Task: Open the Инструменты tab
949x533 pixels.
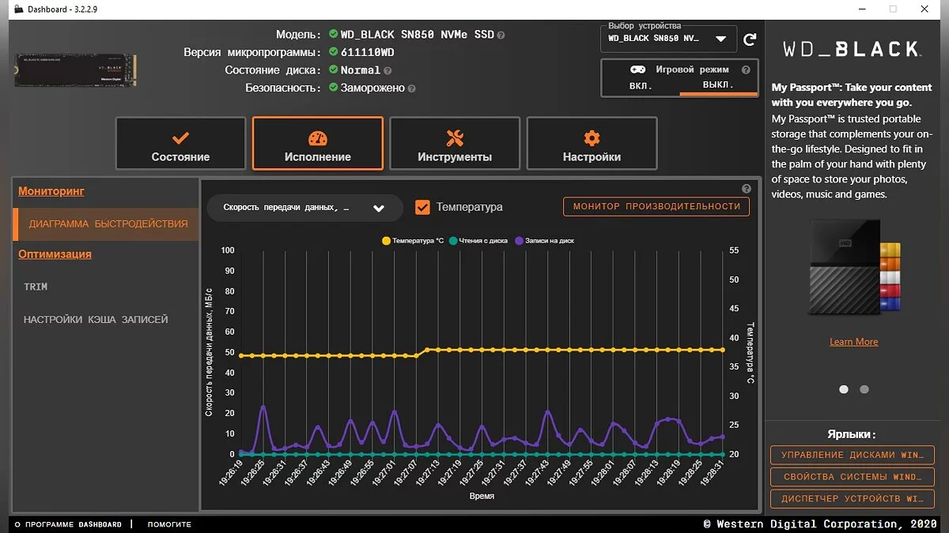Action: tap(455, 144)
